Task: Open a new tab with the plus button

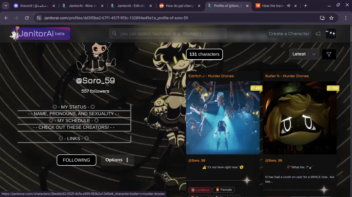Action: [305, 6]
